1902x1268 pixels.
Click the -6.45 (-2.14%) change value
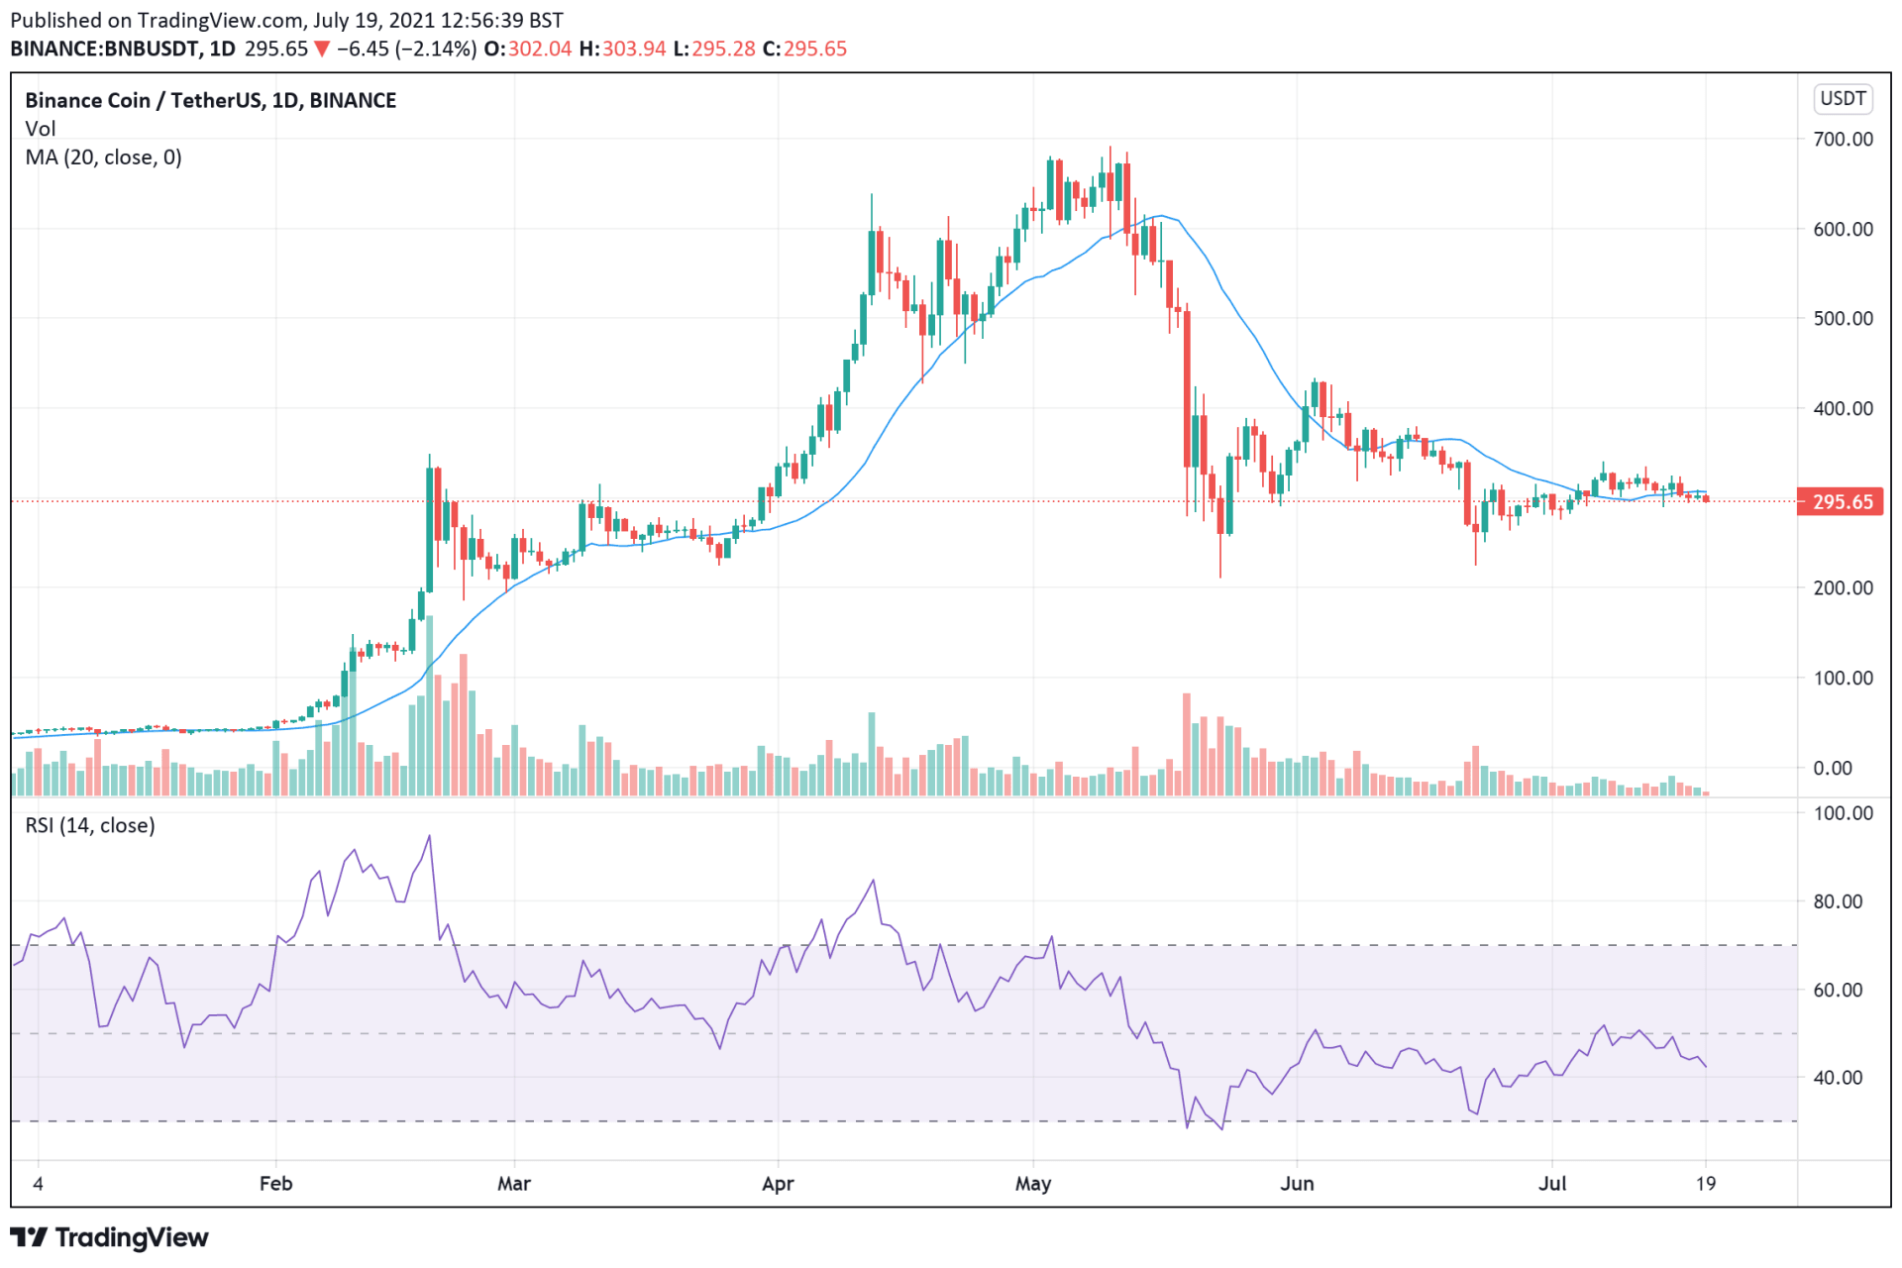tap(406, 49)
